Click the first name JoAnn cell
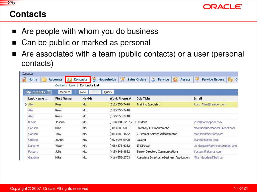The width and height of the screenshot is (257, 192). 59,140
